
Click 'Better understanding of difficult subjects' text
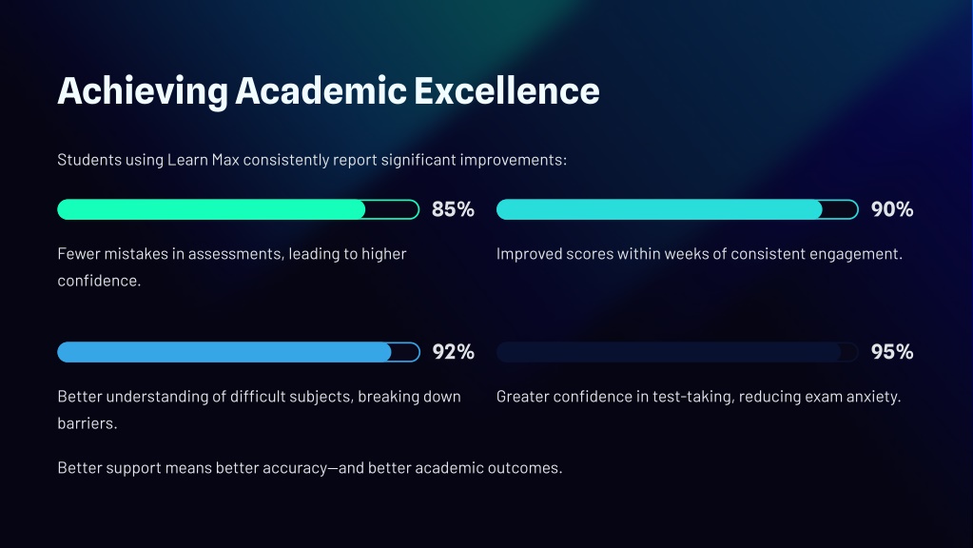click(x=259, y=410)
